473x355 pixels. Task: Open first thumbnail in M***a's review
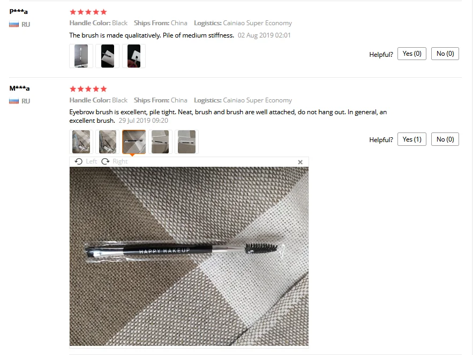[x=81, y=142]
